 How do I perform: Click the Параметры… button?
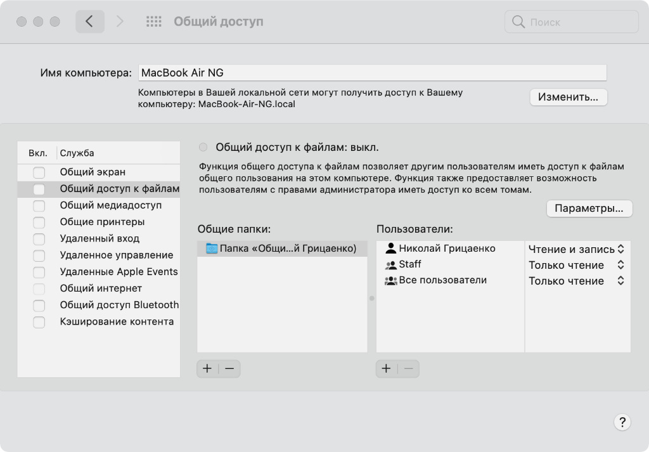point(589,209)
